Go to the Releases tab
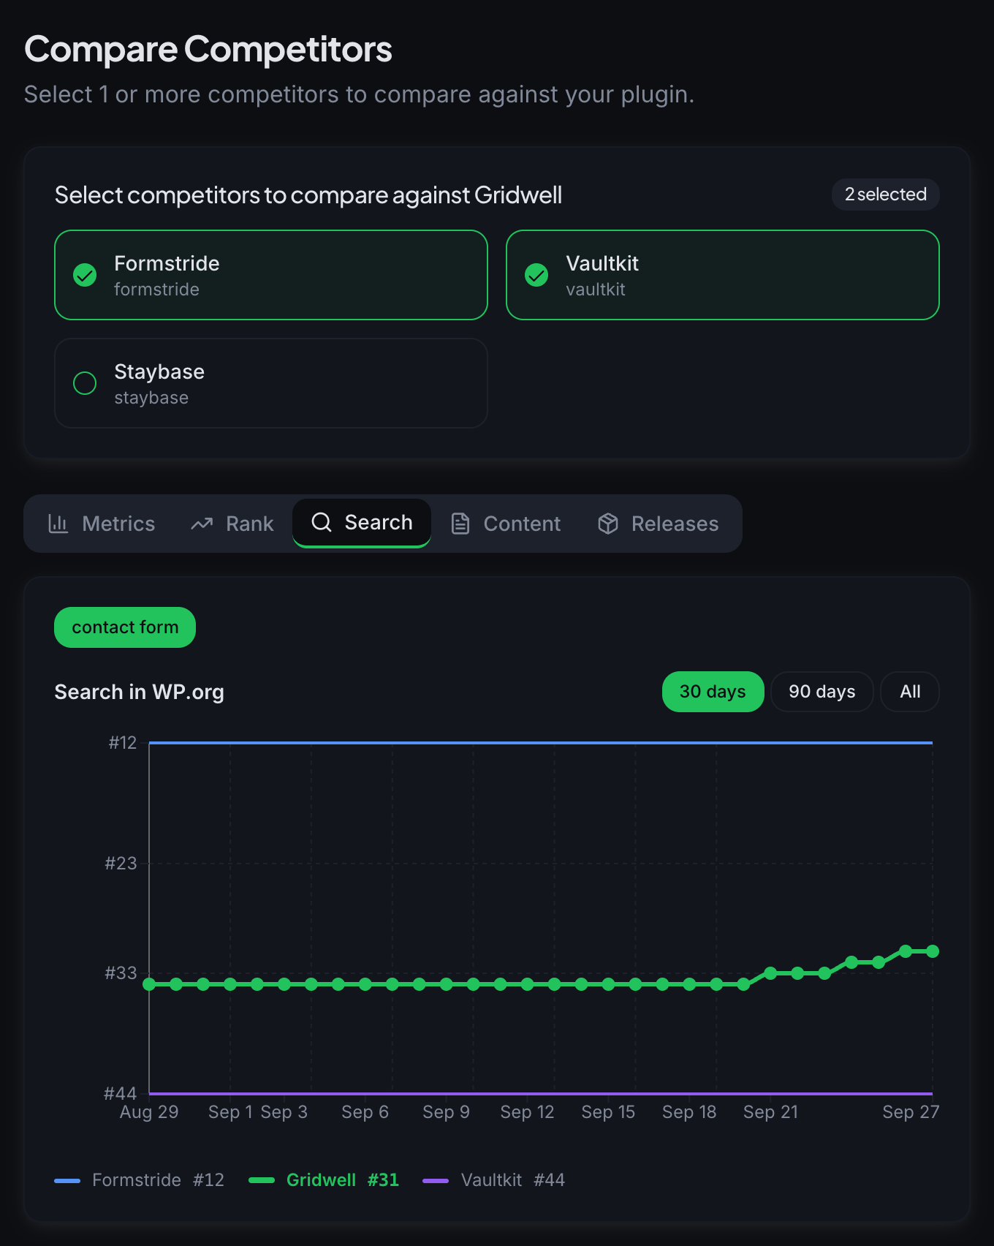Viewport: 994px width, 1246px height. (x=658, y=524)
